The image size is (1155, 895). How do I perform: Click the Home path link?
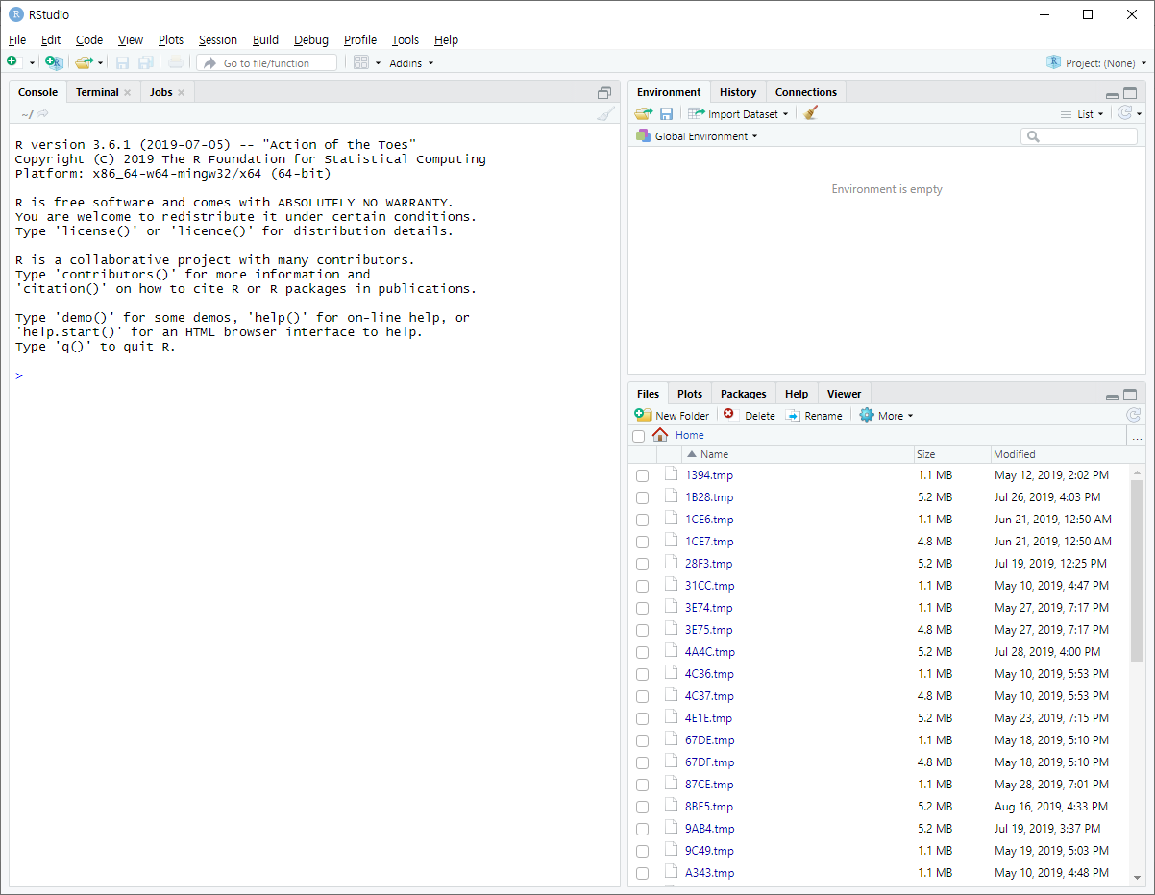(690, 436)
